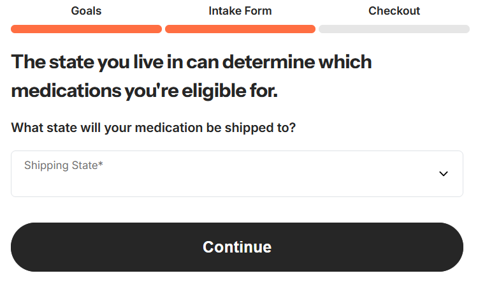Click the orange progress bar under Intake Form

pyautogui.click(x=240, y=29)
